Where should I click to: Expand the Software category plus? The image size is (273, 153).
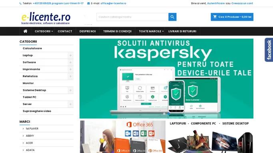(x=70, y=62)
